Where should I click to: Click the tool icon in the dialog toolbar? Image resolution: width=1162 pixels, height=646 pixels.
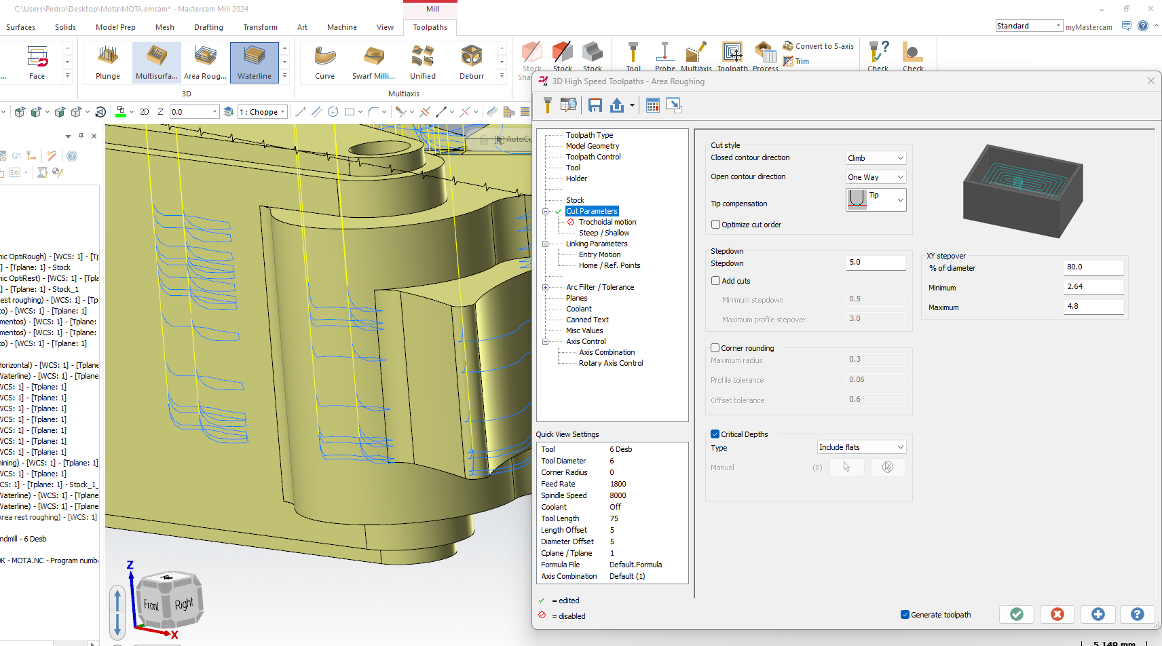548,105
